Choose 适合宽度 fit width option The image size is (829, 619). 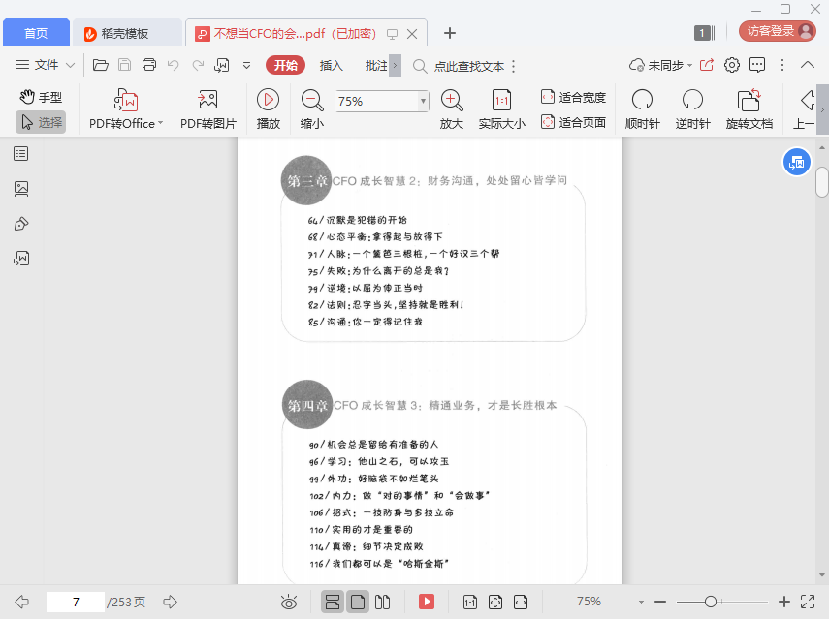pyautogui.click(x=573, y=97)
